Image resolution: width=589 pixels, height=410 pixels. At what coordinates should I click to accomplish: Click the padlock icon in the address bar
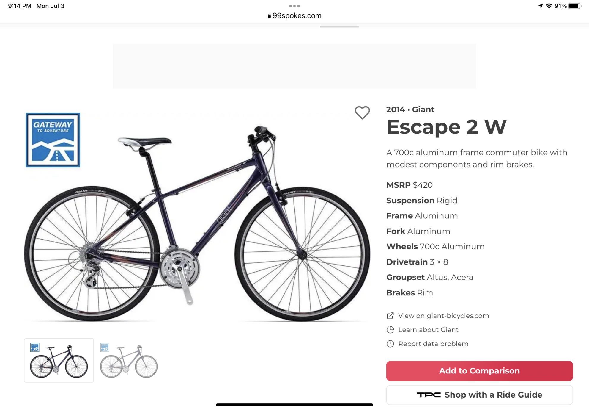pyautogui.click(x=269, y=15)
